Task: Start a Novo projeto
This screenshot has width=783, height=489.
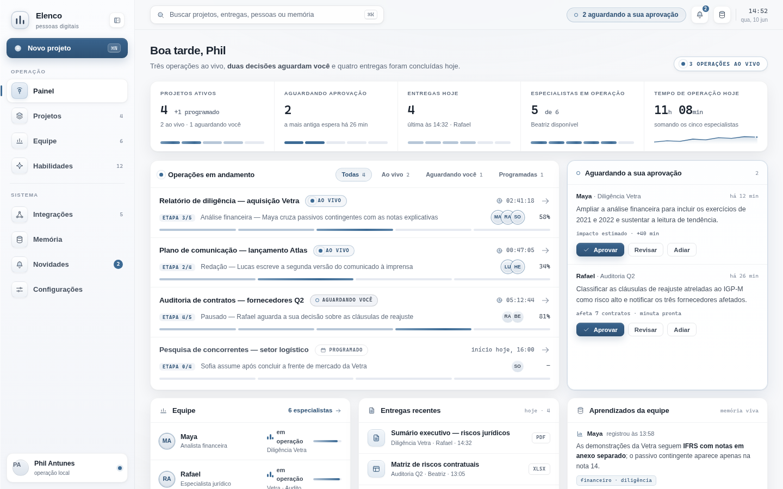Action: coord(67,48)
